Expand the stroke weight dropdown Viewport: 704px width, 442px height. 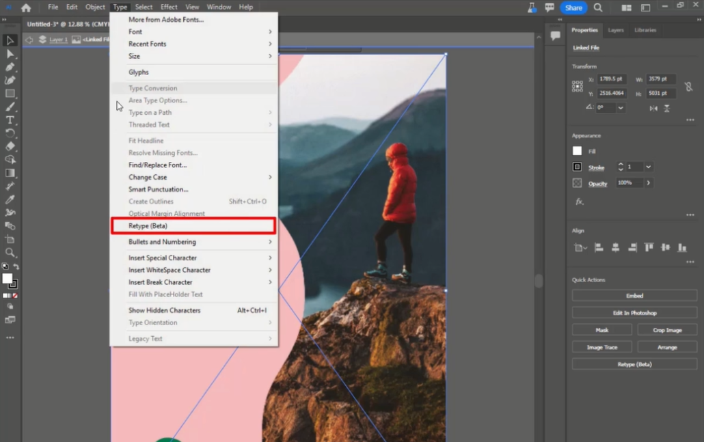tap(648, 167)
